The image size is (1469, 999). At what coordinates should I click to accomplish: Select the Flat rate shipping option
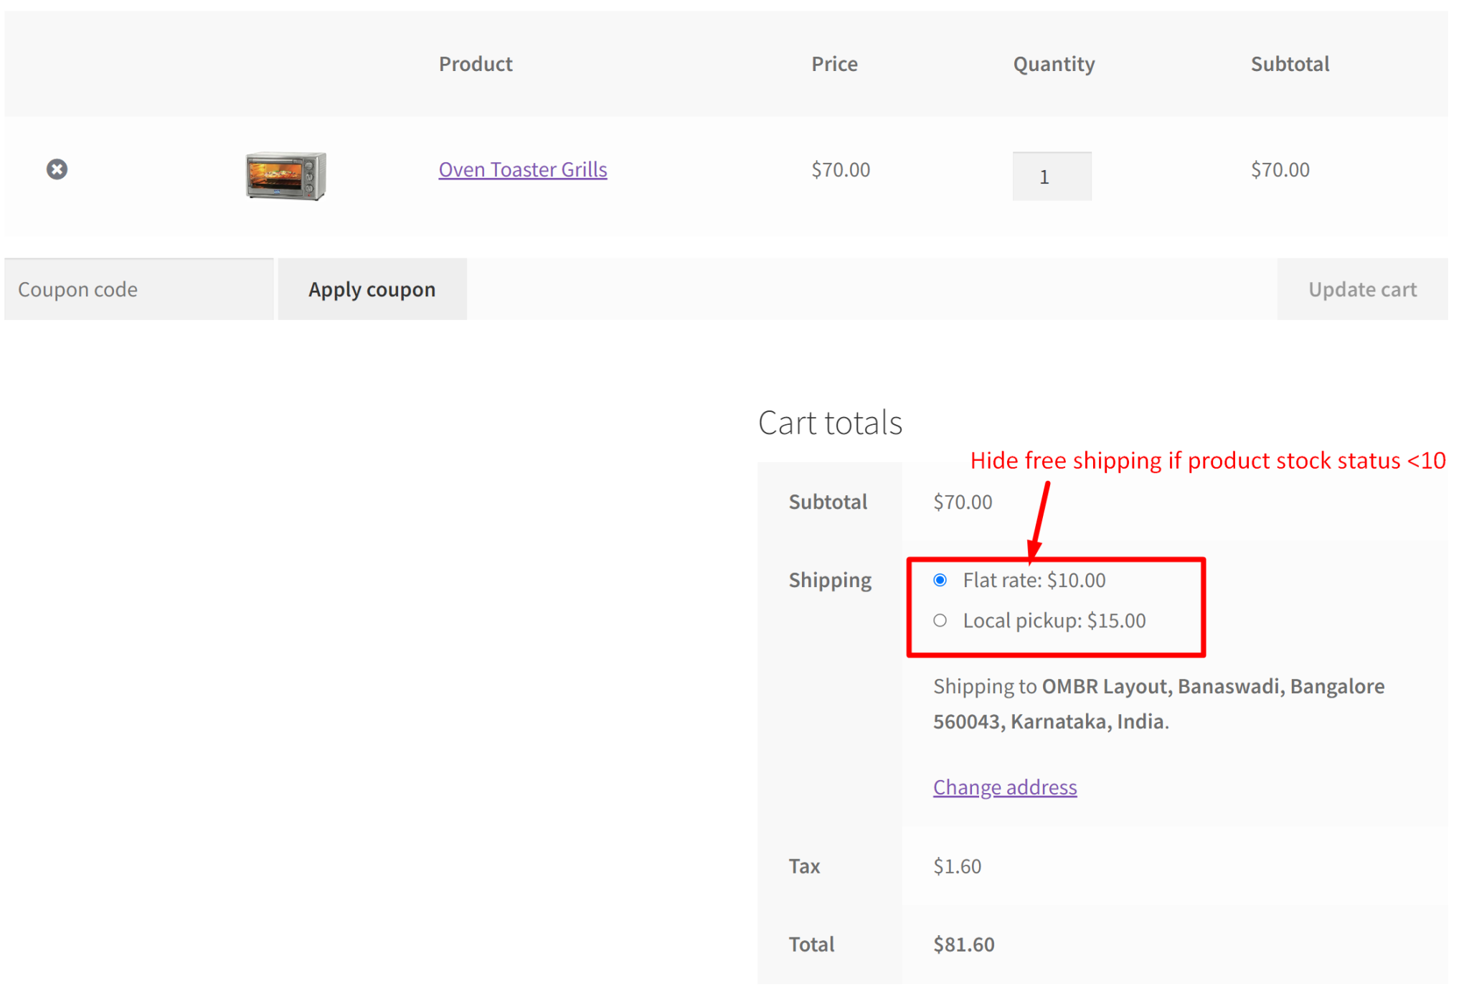point(940,580)
